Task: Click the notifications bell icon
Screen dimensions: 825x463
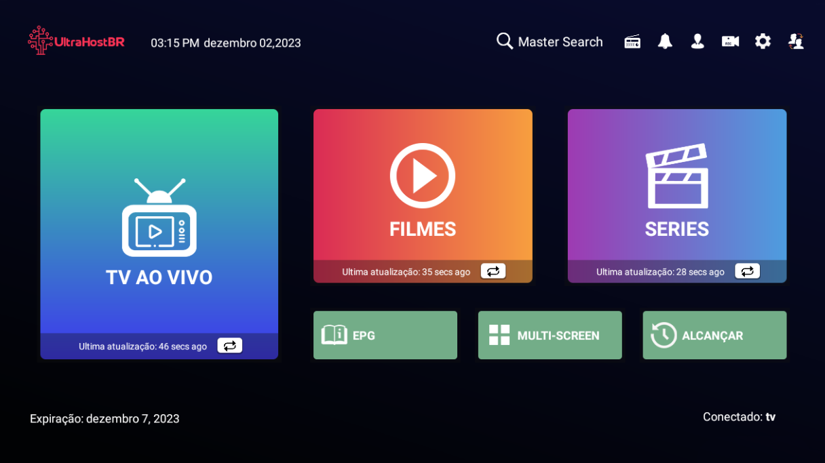Action: (x=665, y=41)
